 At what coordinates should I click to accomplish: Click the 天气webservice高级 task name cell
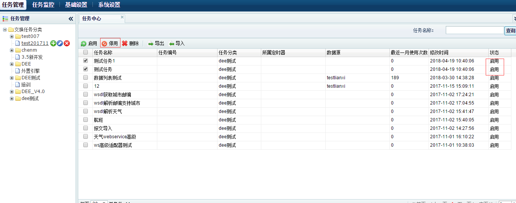[x=115, y=137]
